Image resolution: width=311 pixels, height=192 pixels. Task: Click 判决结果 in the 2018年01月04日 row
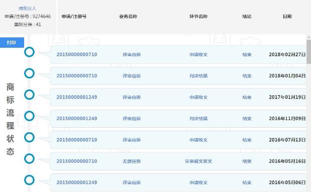198,76
